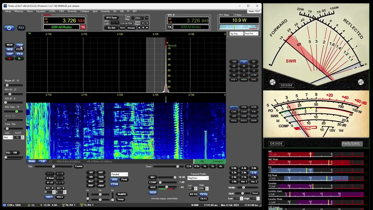Click the N1MM status bar text
Viewport: 373px width, 210px height.
195,205
